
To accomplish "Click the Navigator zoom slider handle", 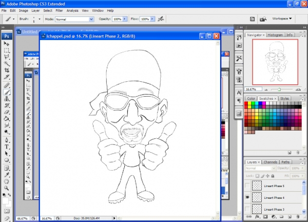I will (x=279, y=89).
